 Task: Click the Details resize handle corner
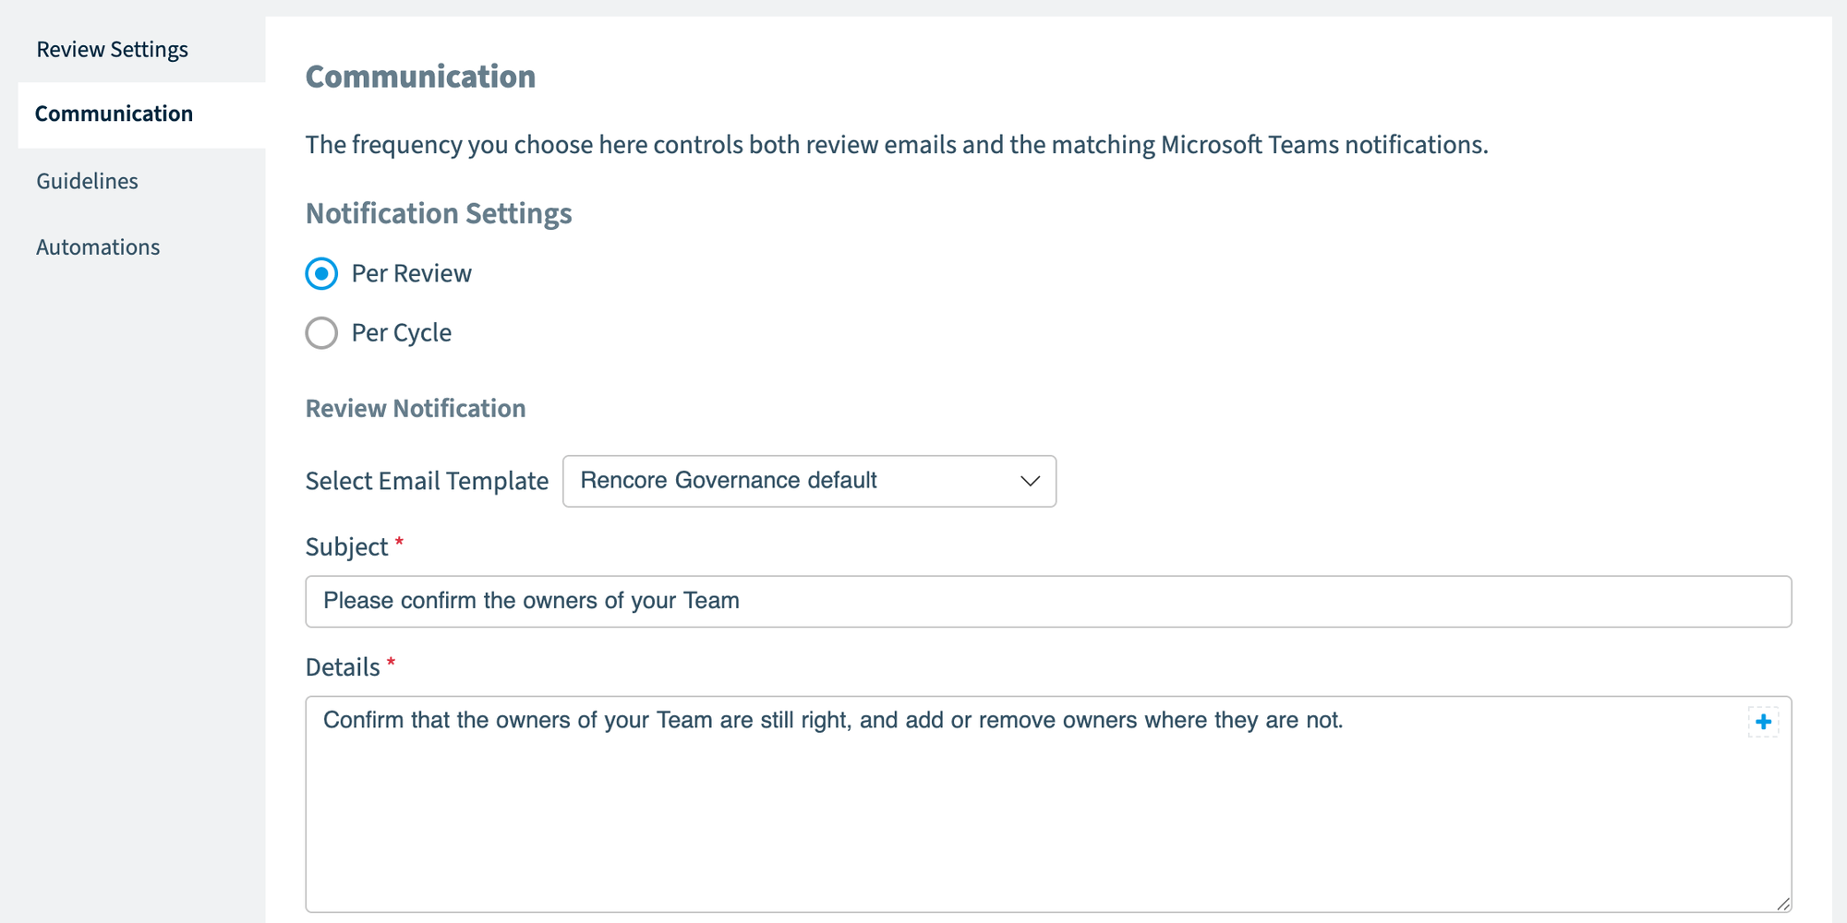pos(1782,904)
